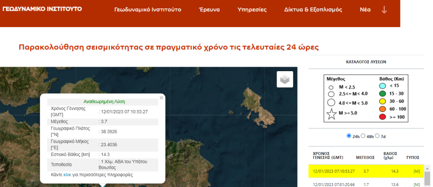The width and height of the screenshot is (433, 187).
Task: Select the highlighted 3.7 magnitude event row
Action: click(x=366, y=171)
